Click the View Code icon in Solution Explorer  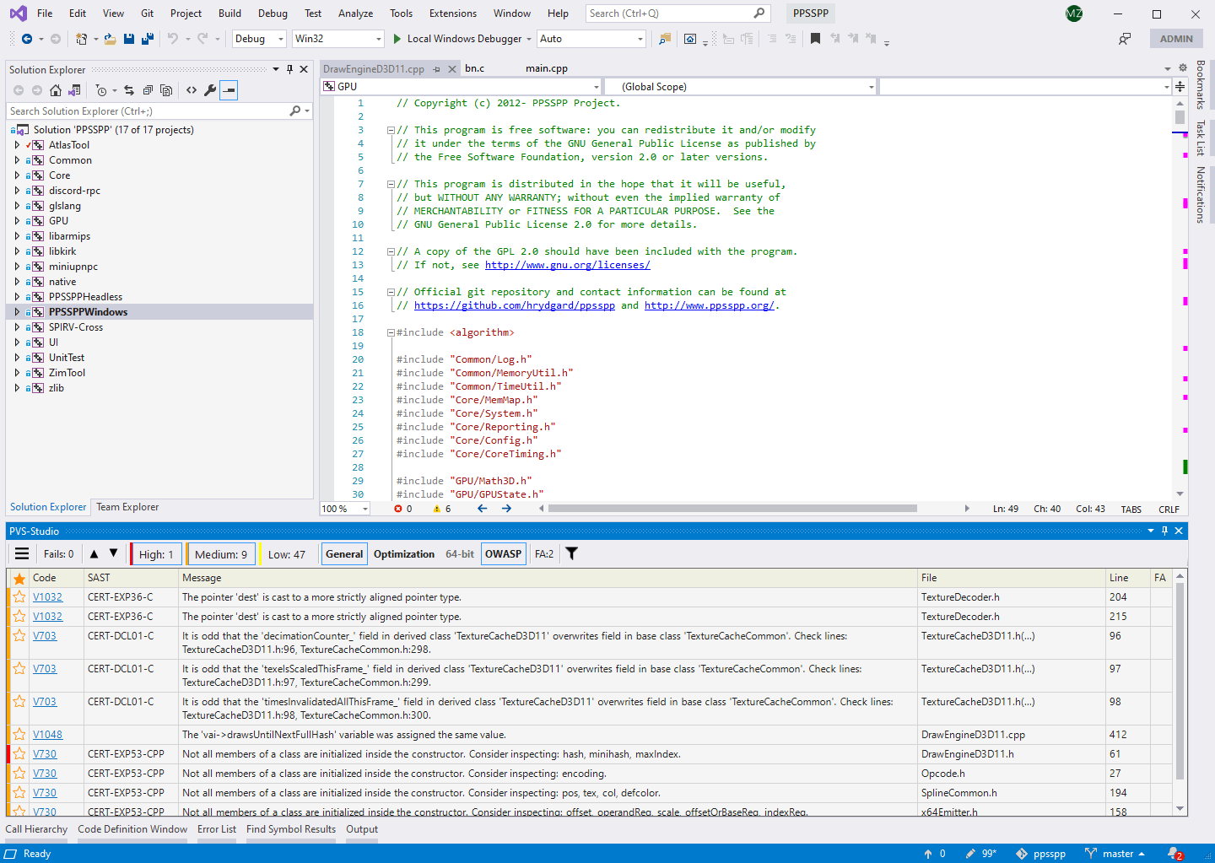[x=192, y=90]
